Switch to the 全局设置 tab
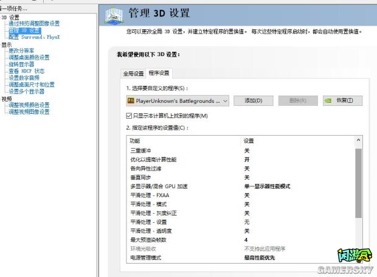 click(134, 74)
